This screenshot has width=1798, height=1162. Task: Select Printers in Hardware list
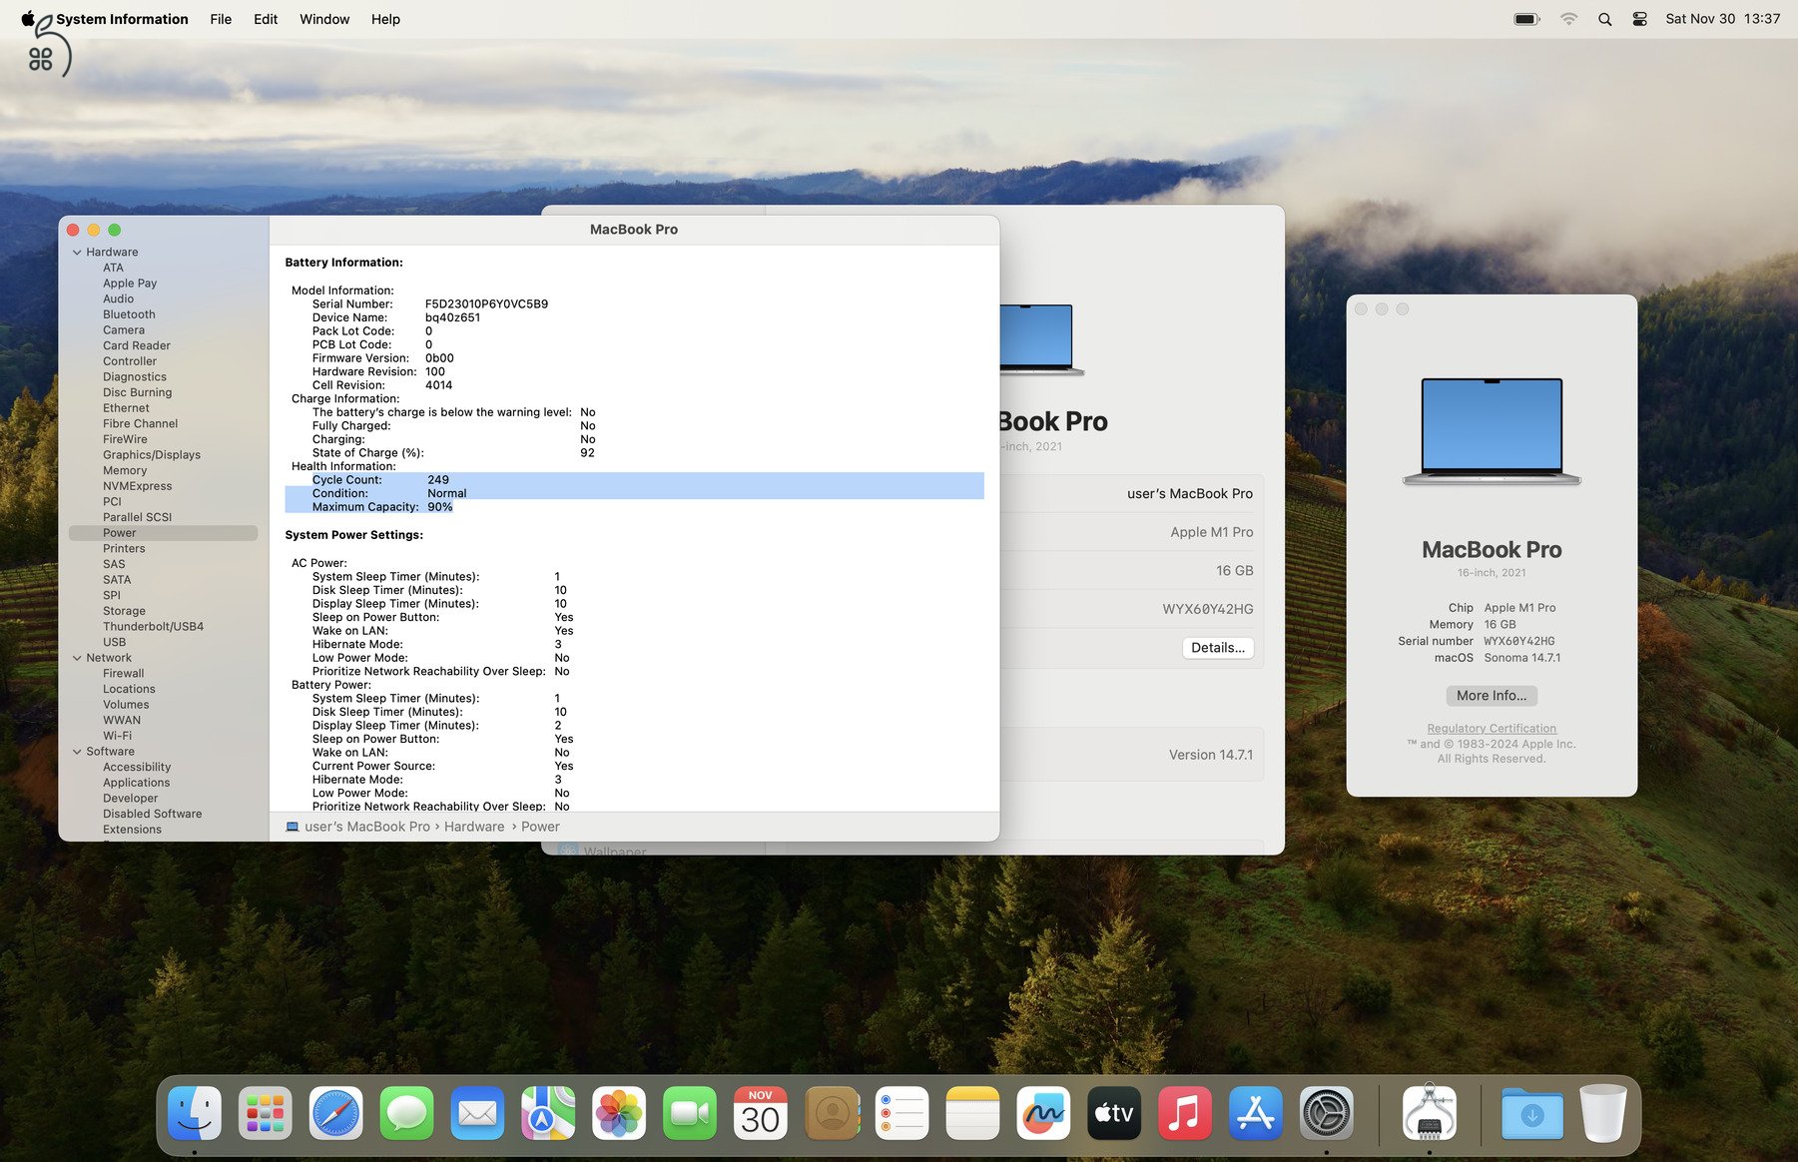124,549
